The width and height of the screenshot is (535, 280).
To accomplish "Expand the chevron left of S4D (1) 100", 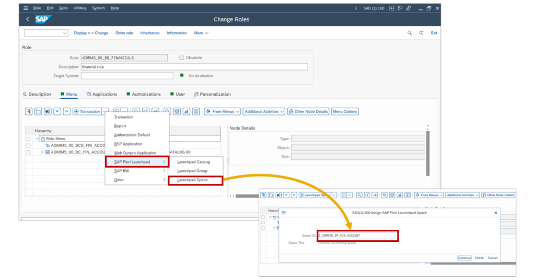I will point(356,8).
